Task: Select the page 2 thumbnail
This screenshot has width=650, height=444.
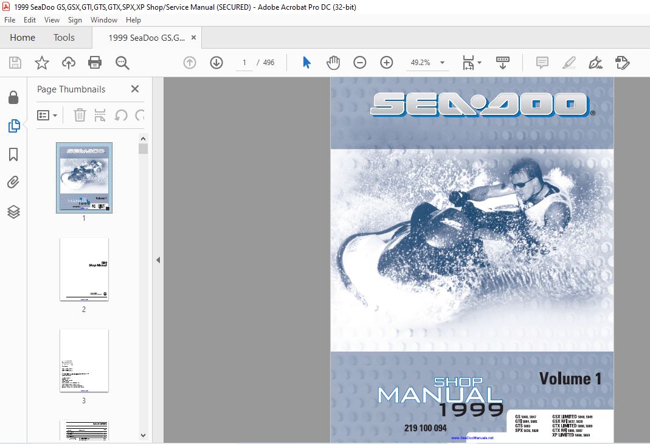Action: tap(84, 269)
